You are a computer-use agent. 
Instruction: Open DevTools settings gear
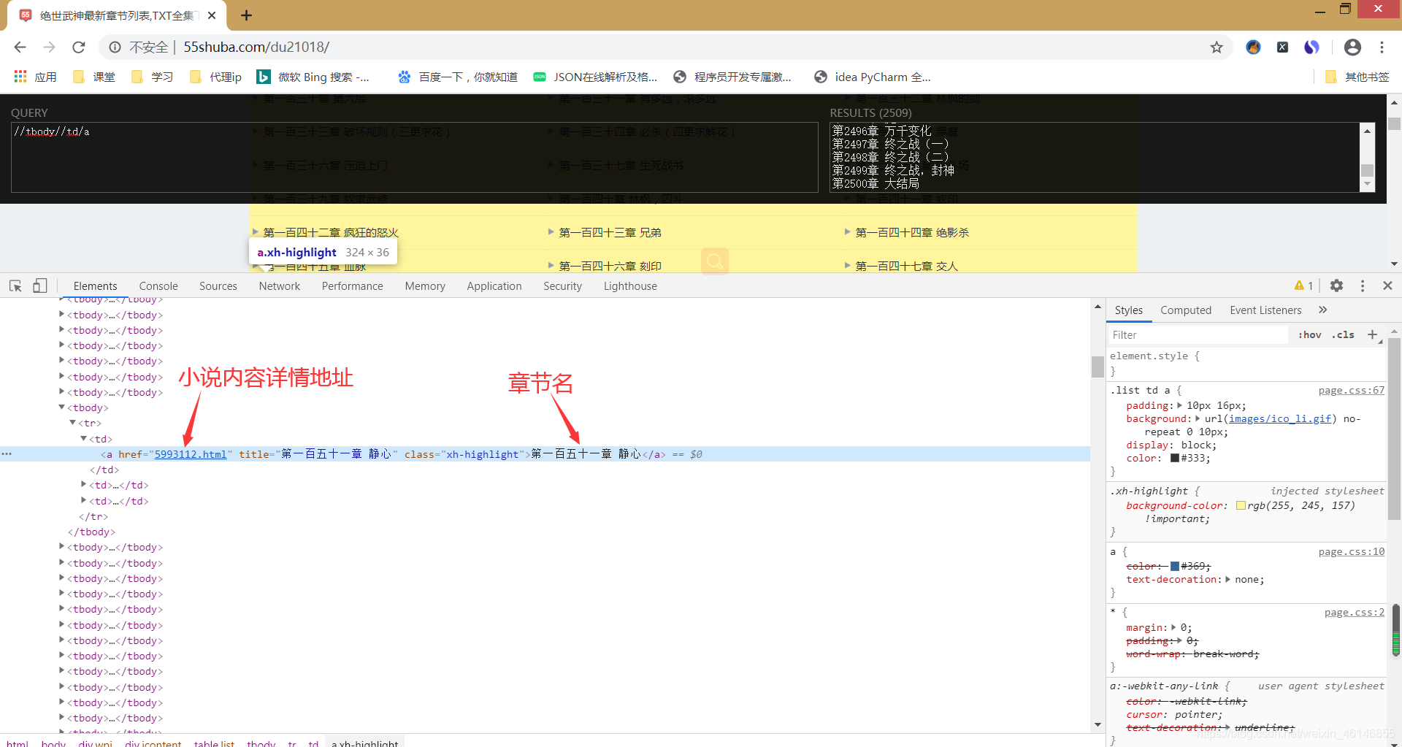pyautogui.click(x=1336, y=286)
